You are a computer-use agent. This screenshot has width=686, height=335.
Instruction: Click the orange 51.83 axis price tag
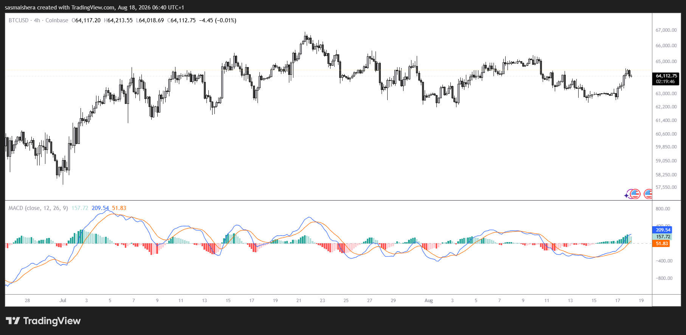661,244
